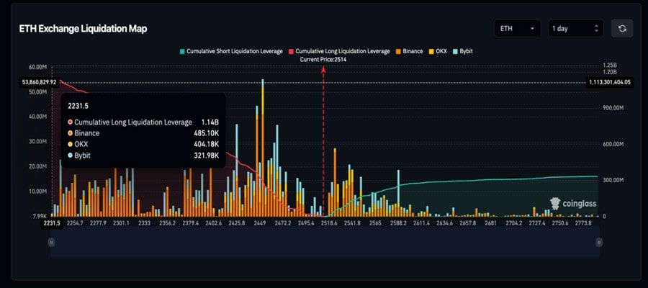Click the 2231.5 highlighted x-axis label
The image size is (648, 288).
(52, 223)
